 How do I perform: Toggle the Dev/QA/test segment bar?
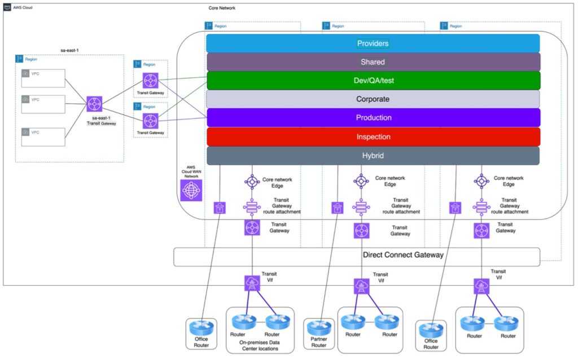point(373,80)
